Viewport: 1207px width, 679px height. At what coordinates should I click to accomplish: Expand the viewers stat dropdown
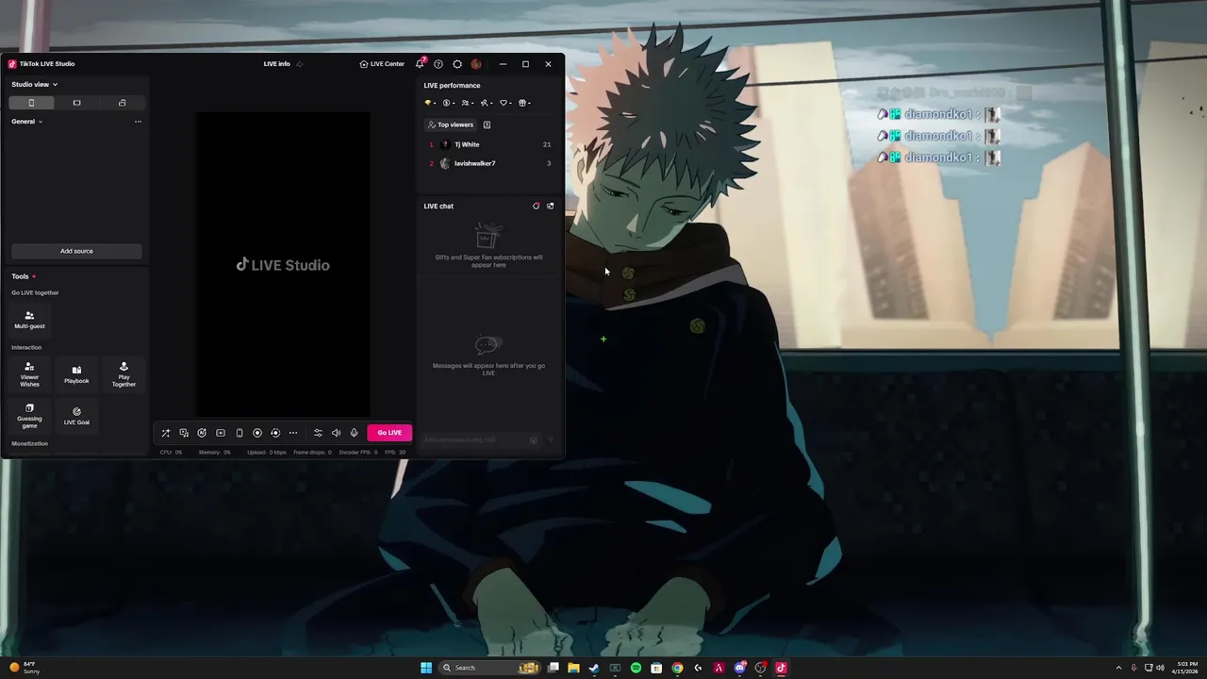coord(468,103)
